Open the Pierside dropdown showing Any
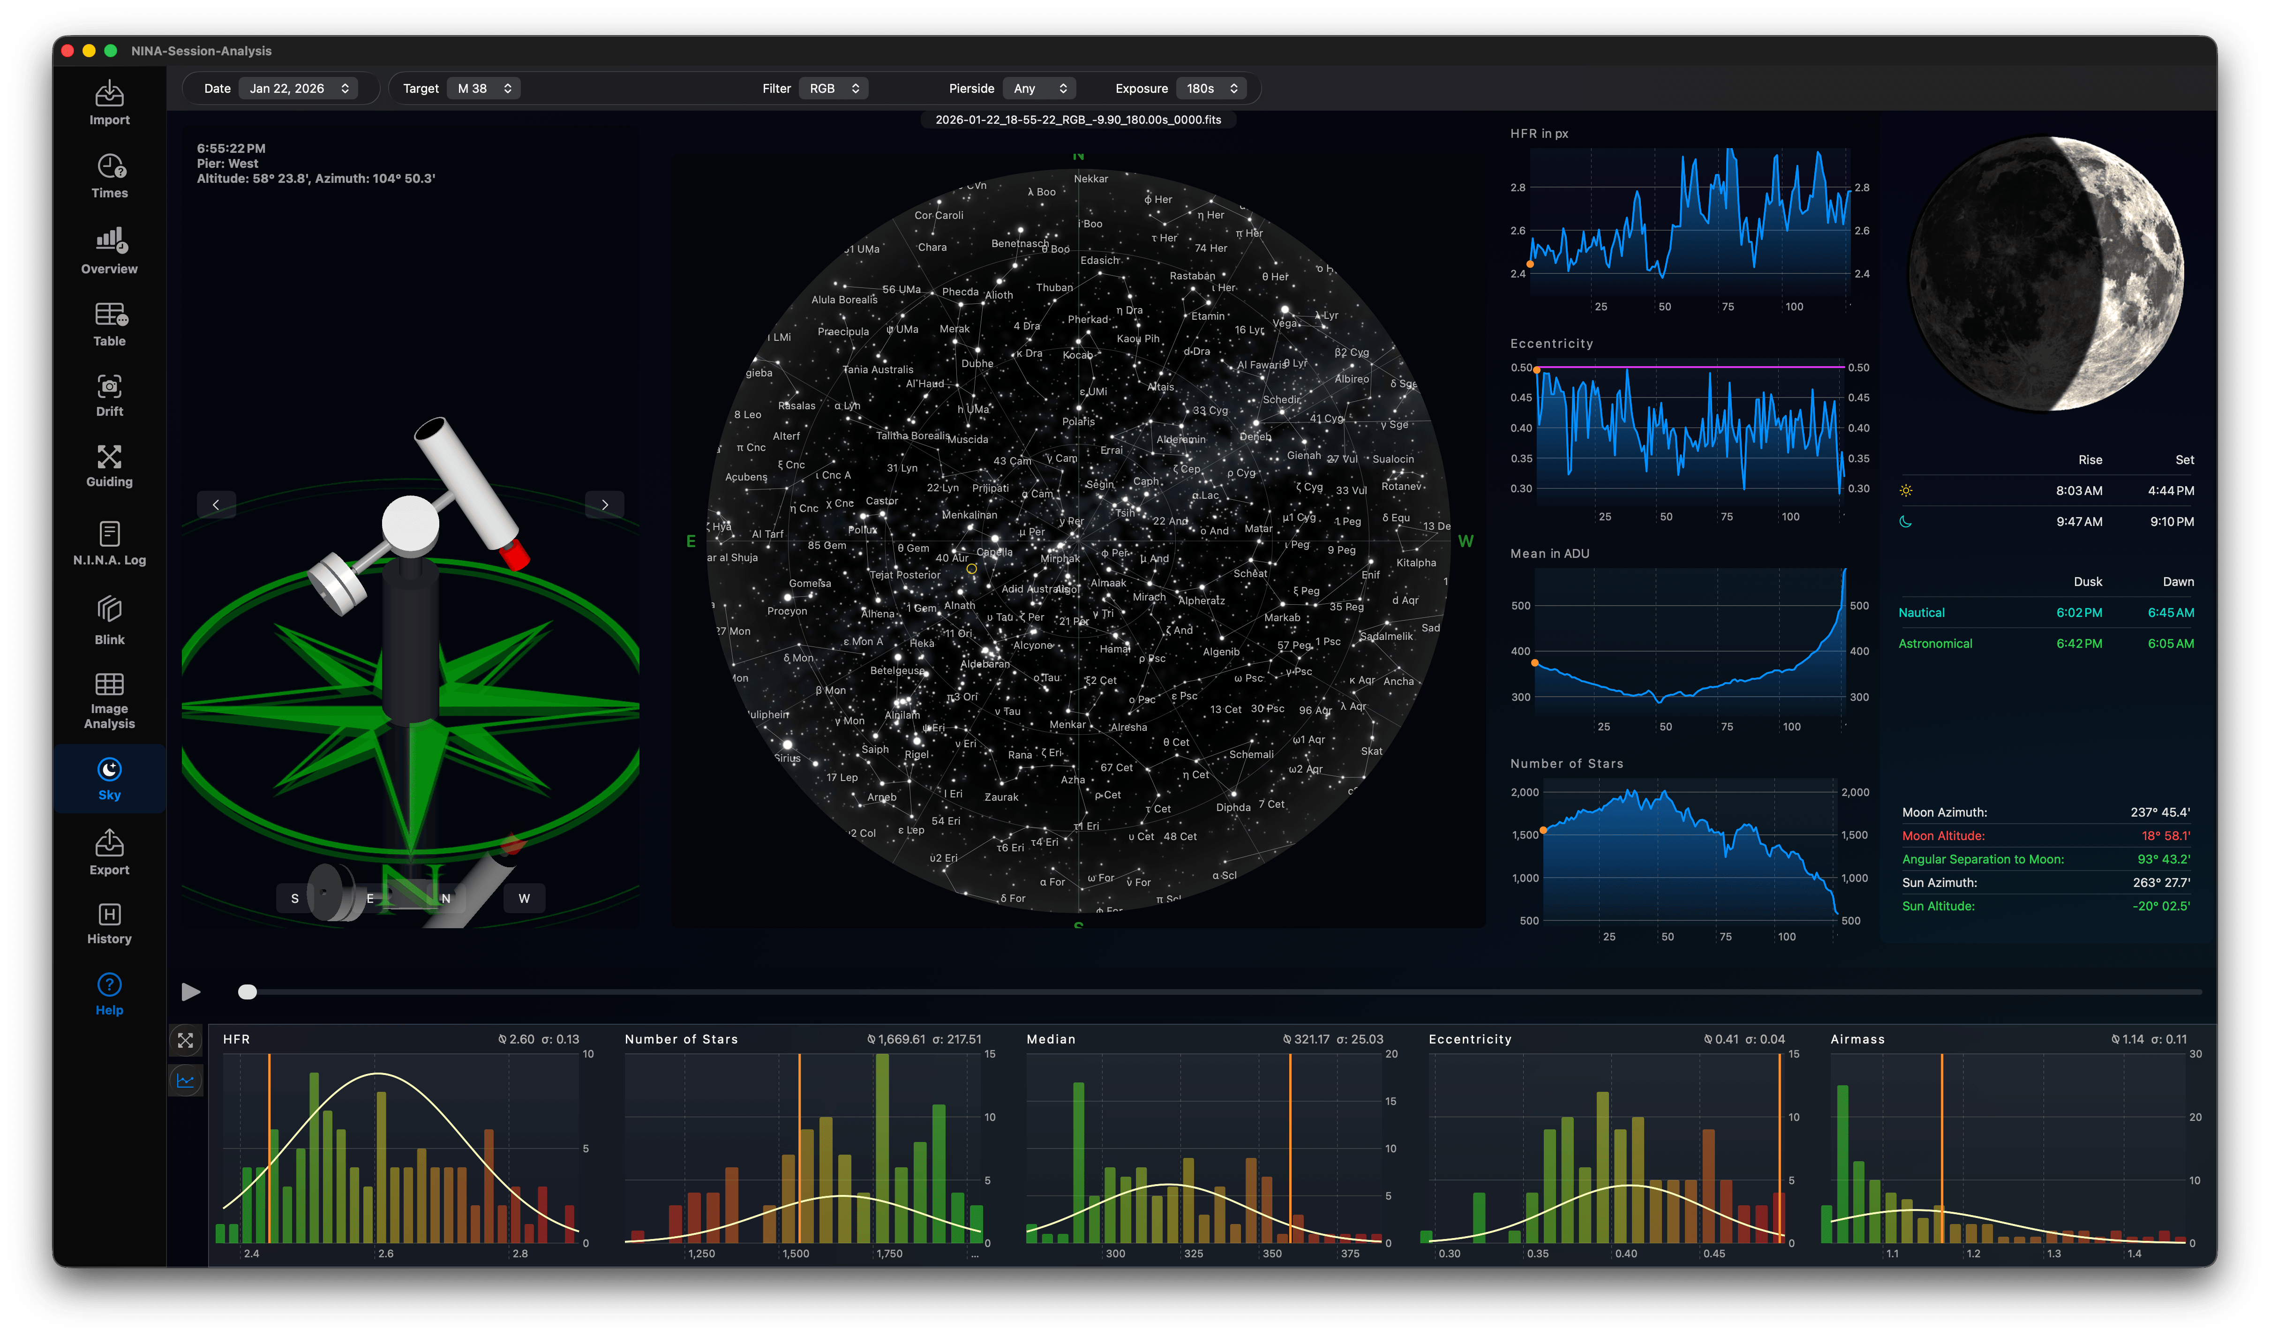 tap(1038, 88)
